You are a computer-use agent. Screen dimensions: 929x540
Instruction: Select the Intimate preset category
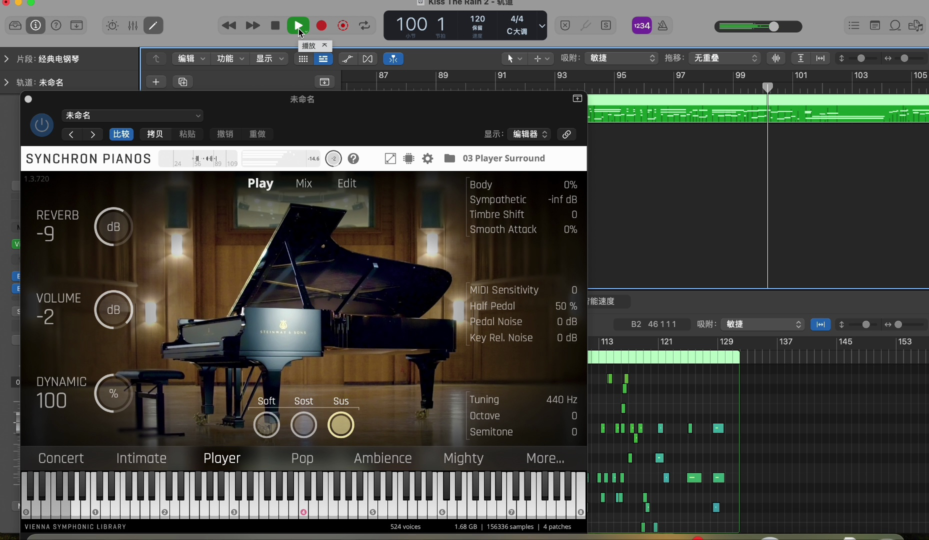coord(141,458)
